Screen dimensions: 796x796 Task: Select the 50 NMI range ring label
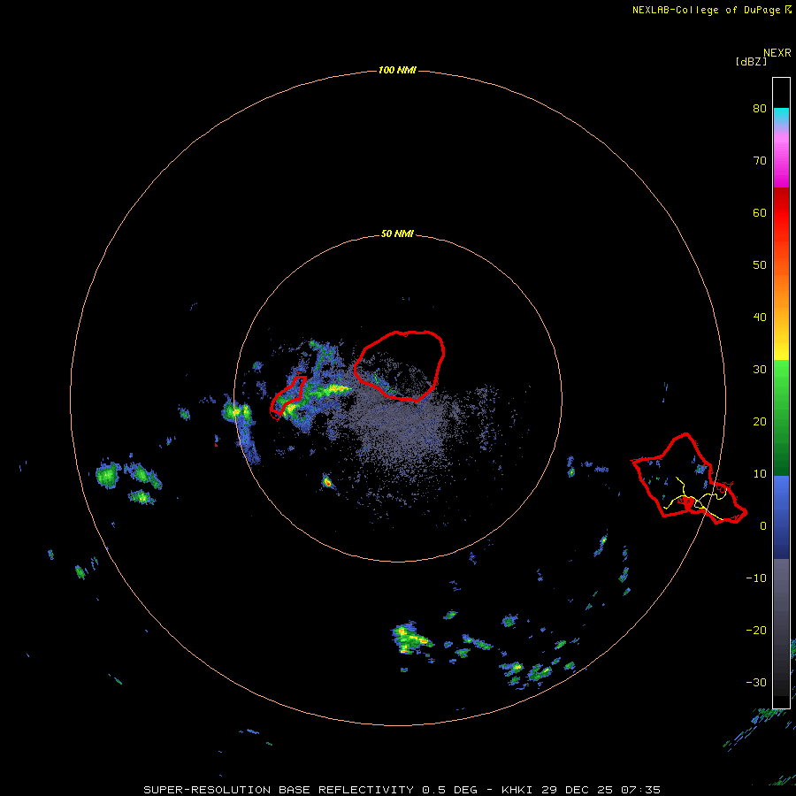397,234
